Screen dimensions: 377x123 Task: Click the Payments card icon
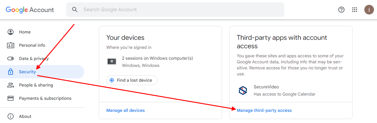coord(11,98)
